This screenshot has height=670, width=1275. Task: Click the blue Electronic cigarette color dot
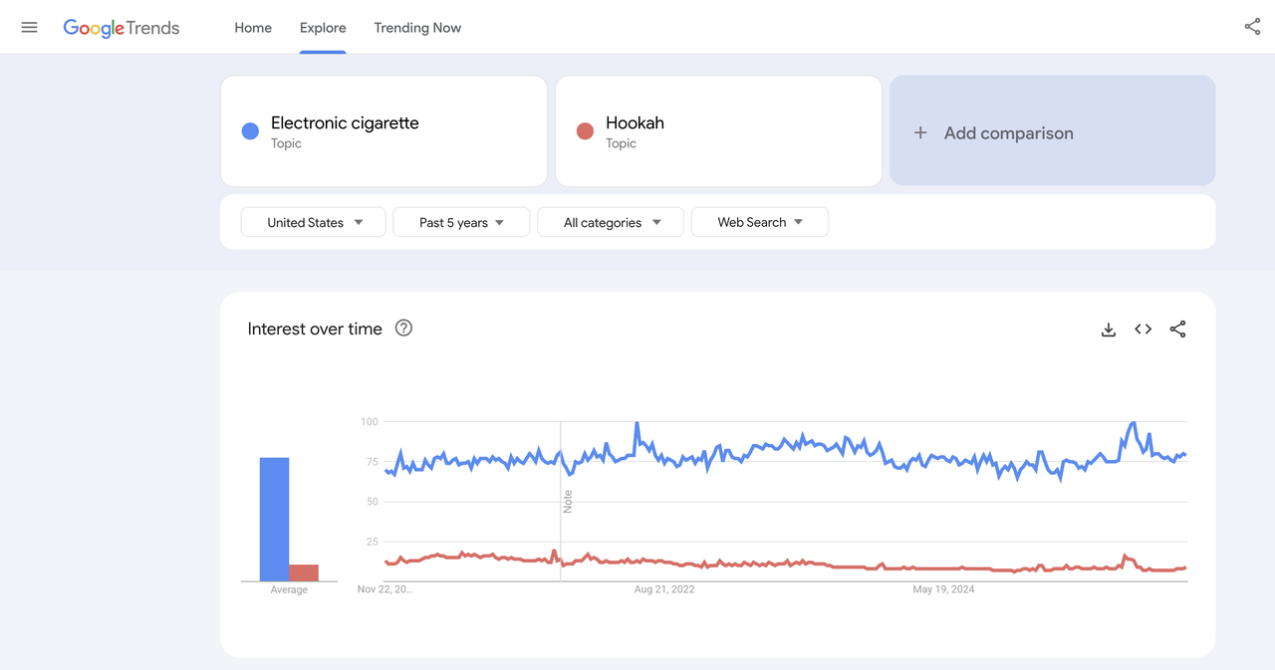click(251, 131)
